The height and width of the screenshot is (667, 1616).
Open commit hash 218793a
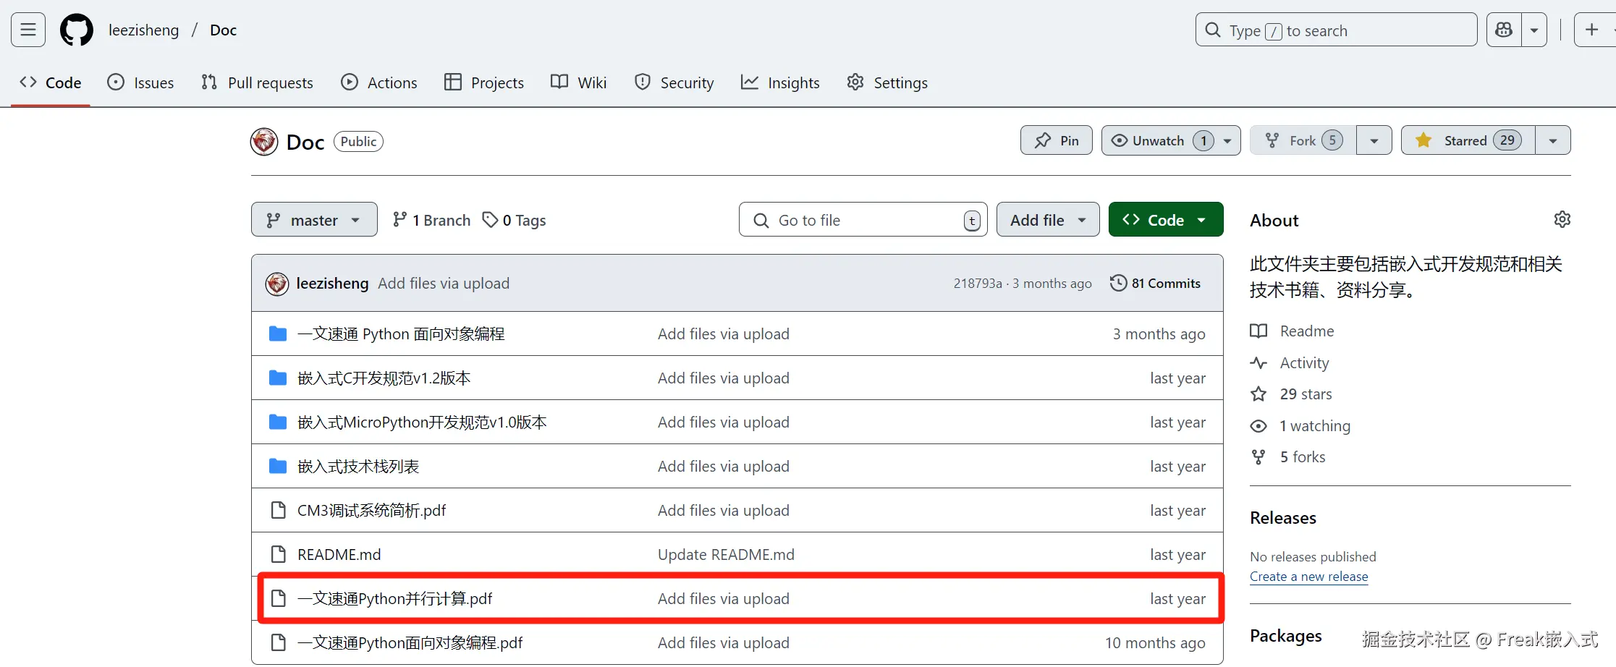coord(978,284)
